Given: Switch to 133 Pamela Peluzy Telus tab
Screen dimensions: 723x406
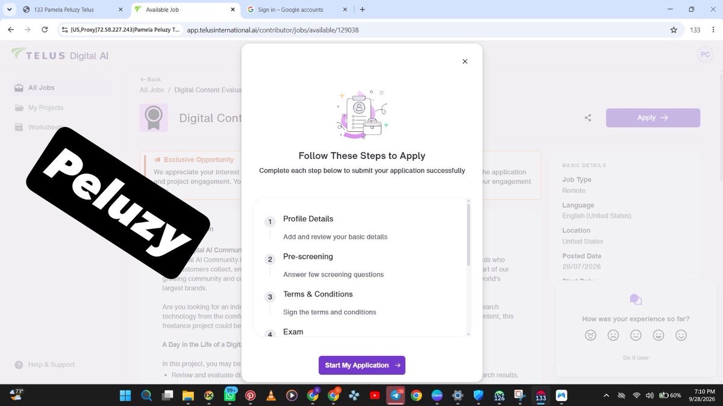Looking at the screenshot, I should 74,10.
